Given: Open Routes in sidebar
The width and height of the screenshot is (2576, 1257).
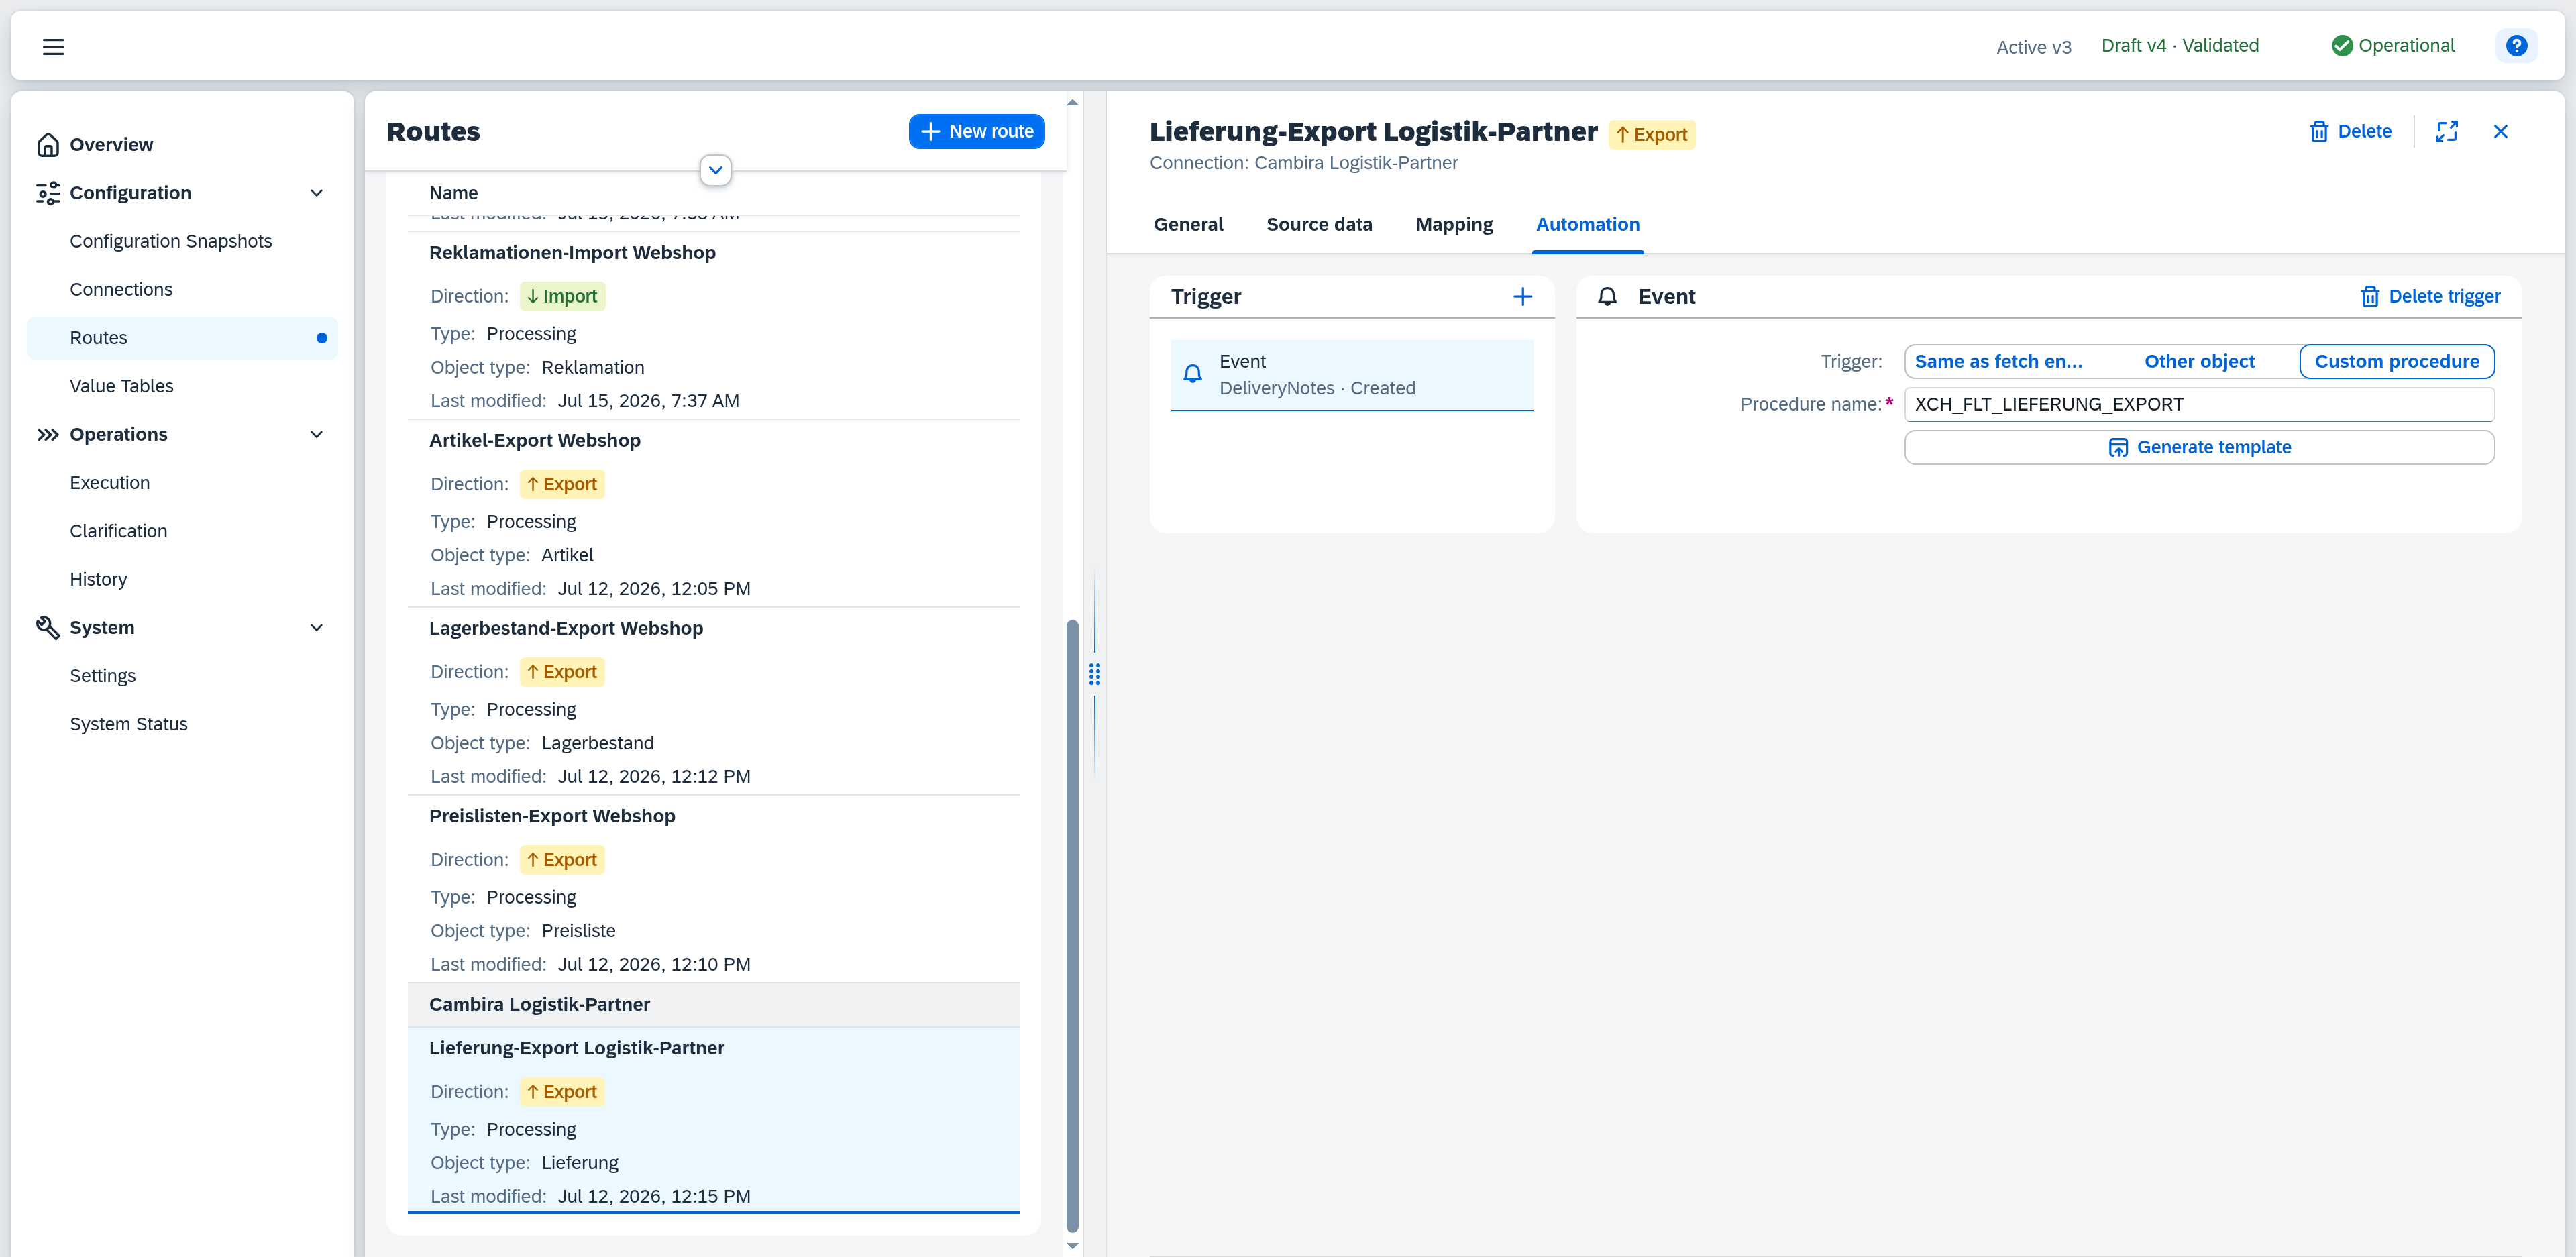Looking at the screenshot, I should [182, 338].
